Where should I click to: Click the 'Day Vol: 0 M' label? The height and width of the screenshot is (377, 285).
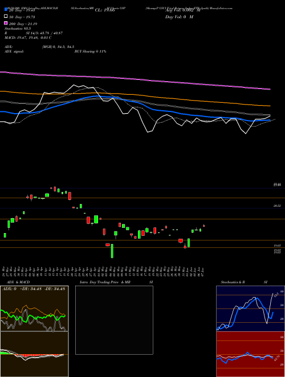[179, 17]
